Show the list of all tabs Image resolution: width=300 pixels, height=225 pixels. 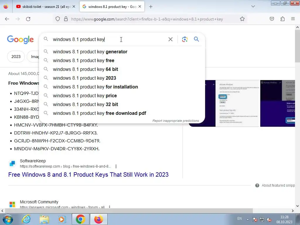[253, 7]
